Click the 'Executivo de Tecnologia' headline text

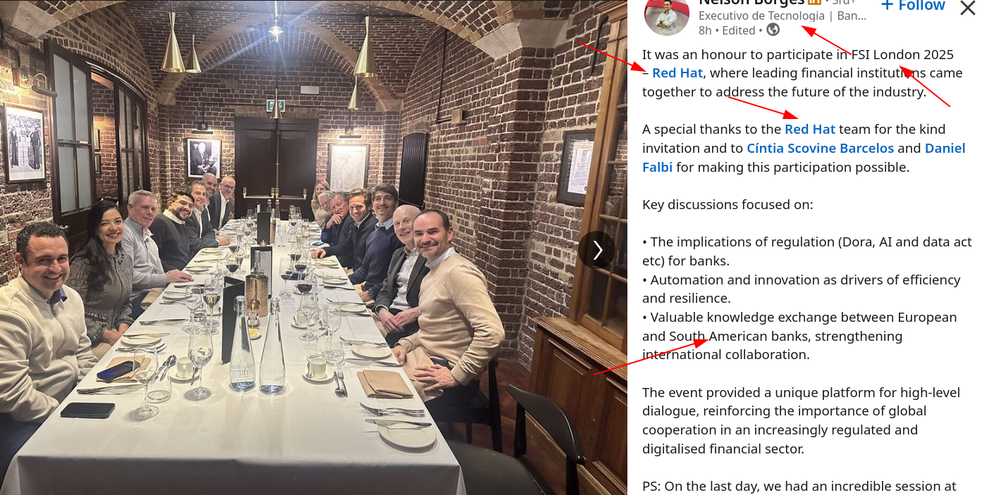(761, 15)
